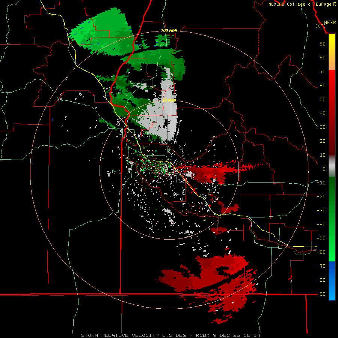The height and width of the screenshot is (338, 338).
Task: Click the -20 knot label on the scale
Action: tap(321, 196)
